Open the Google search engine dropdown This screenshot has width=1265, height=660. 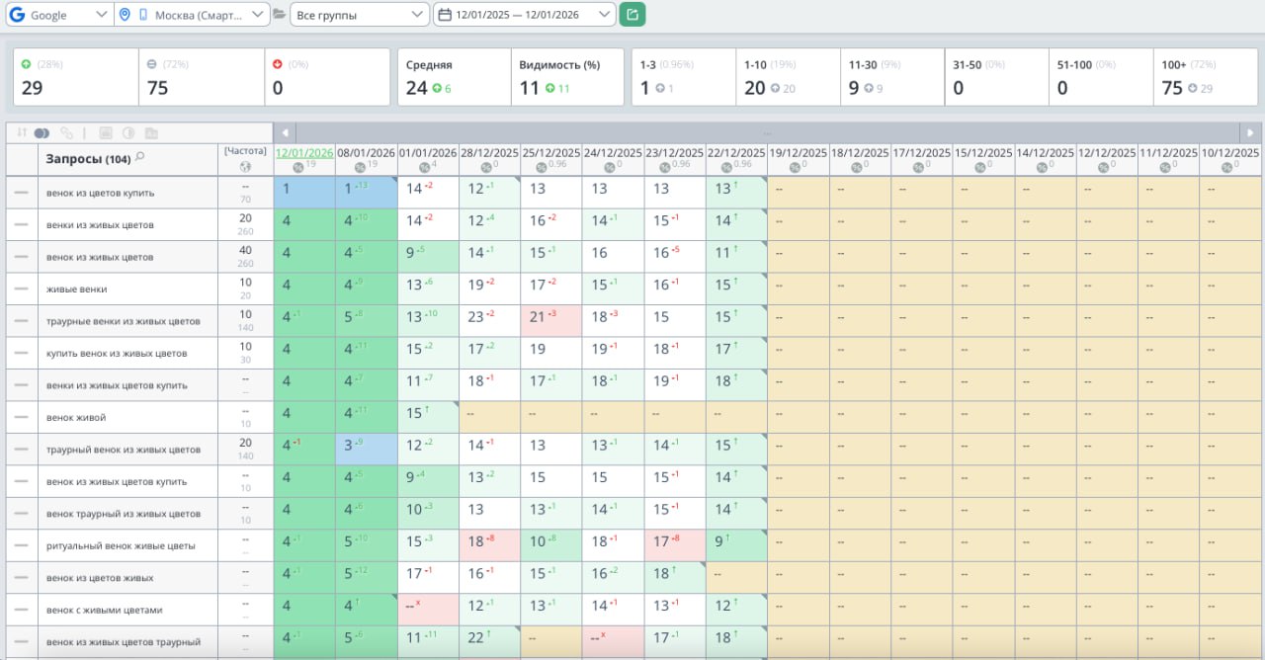coord(59,15)
